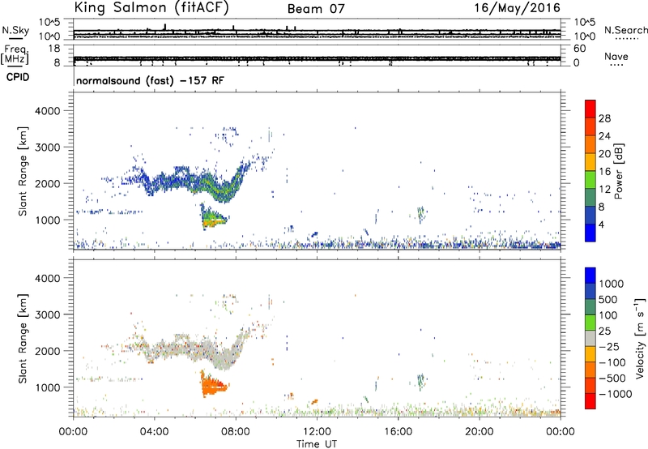The width and height of the screenshot is (648, 449).
Task: Click the 'King Salmon (fitACF)' title text
Action: click(151, 8)
